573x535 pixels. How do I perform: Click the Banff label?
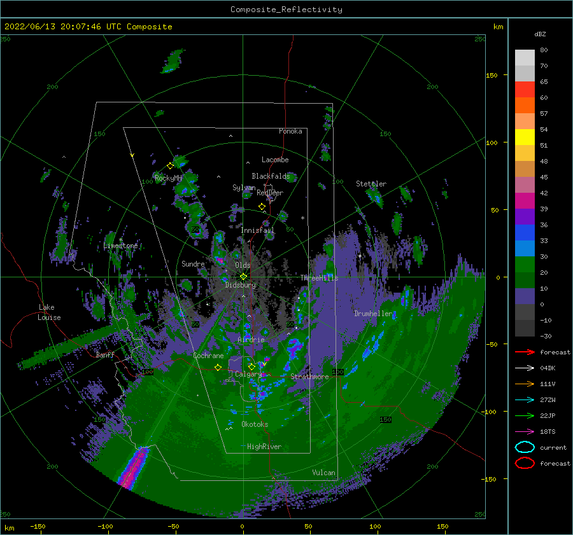(105, 354)
